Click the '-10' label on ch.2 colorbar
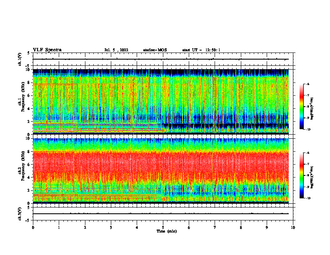 (x=308, y=198)
